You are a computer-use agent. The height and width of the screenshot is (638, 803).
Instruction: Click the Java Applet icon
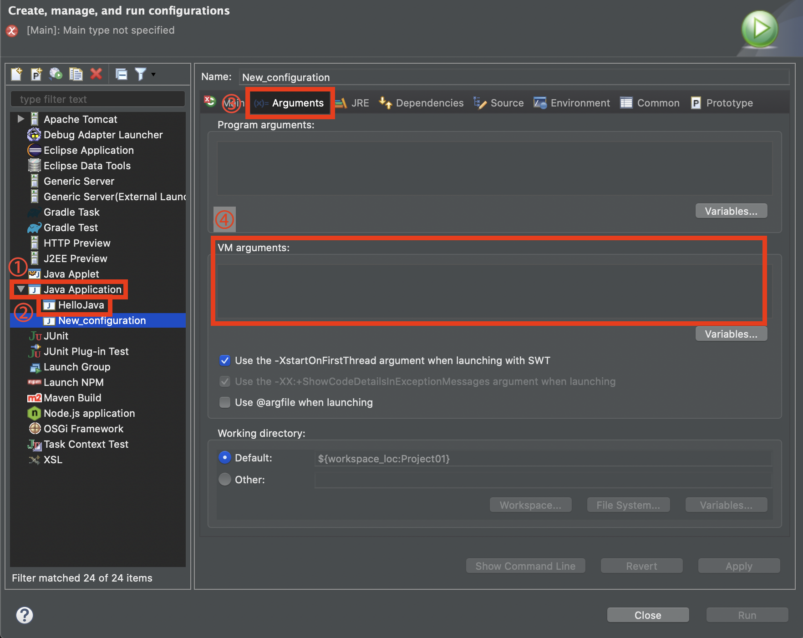(34, 274)
